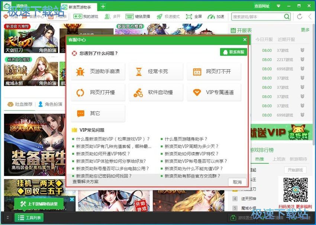Open 什么是新浪页助VIP question
The height and width of the screenshot is (225, 316).
(x=113, y=139)
